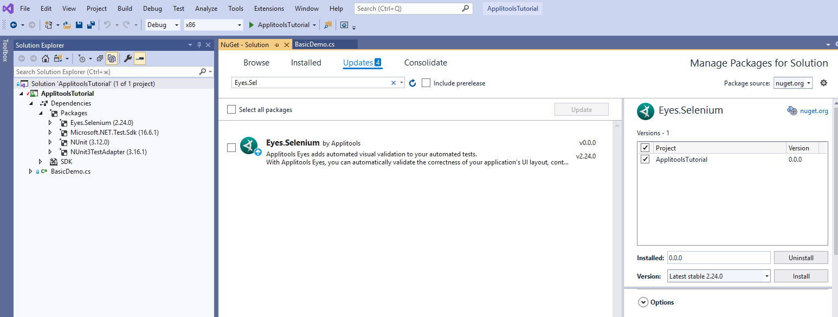The image size is (838, 317).
Task: Switch to the Consolidate tab
Action: click(426, 63)
